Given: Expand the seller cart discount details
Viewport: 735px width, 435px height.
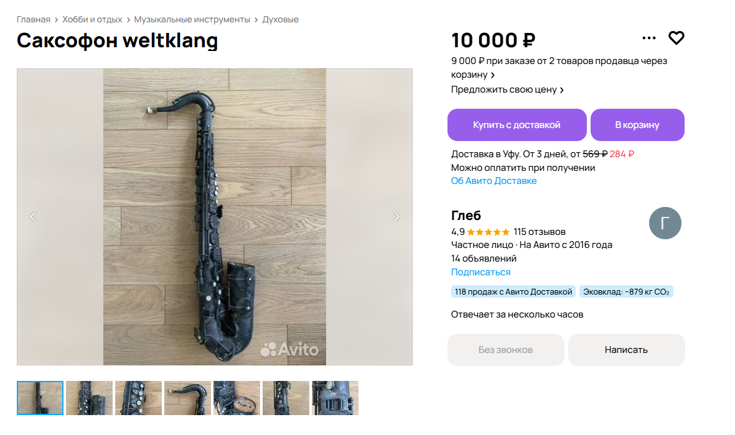Looking at the screenshot, I should pos(493,75).
